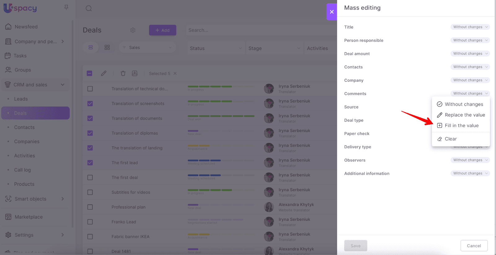
Task: Close the Mass editing panel
Action: coord(332,12)
